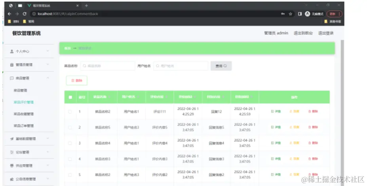The height and width of the screenshot is (186, 367).
Task: Focus the 菜品名称 search input field
Action: 108,66
